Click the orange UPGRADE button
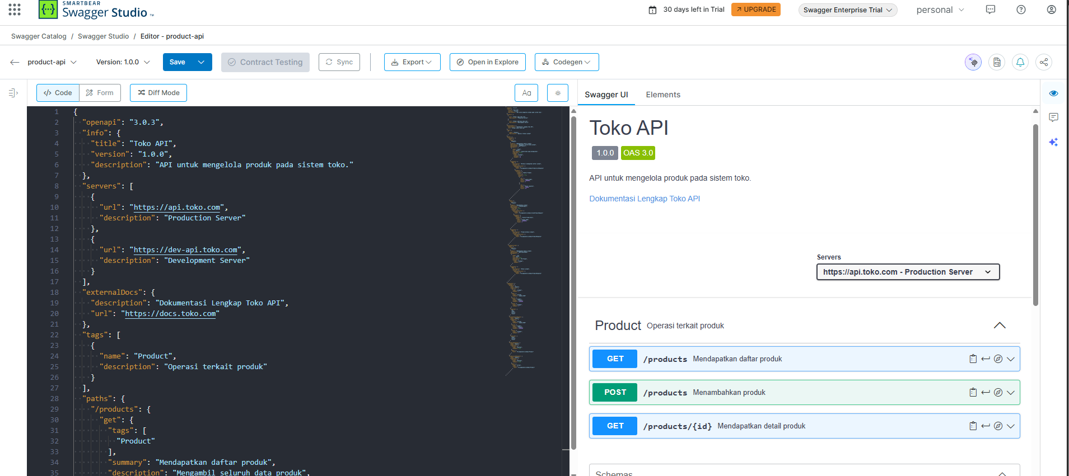This screenshot has height=476, width=1069. (756, 10)
